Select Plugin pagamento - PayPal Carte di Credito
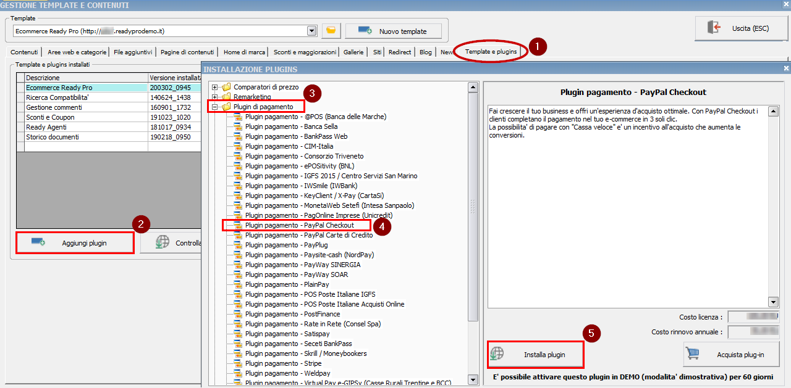Image resolution: width=791 pixels, height=388 pixels. (x=309, y=235)
